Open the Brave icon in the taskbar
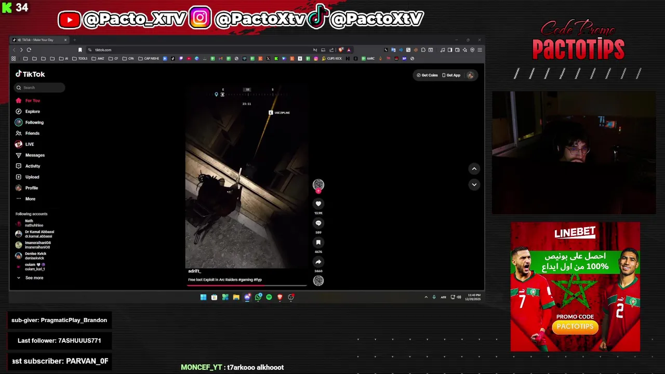 click(280, 297)
